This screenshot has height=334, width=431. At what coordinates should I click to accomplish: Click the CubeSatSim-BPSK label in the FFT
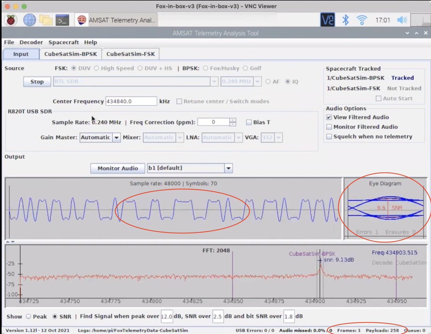pyautogui.click(x=312, y=254)
